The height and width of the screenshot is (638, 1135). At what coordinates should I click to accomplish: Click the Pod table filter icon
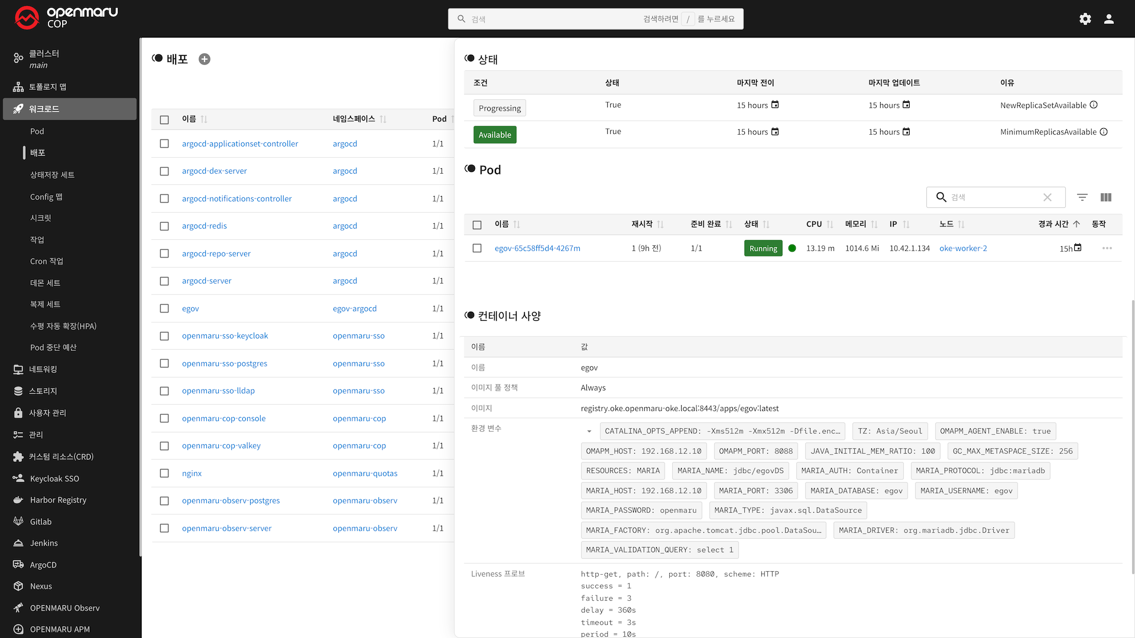coord(1082,197)
